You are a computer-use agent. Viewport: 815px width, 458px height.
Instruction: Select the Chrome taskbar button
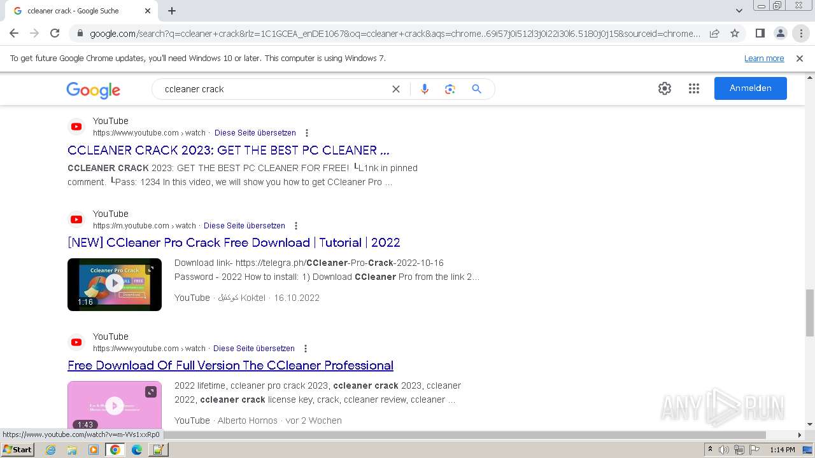click(x=115, y=450)
